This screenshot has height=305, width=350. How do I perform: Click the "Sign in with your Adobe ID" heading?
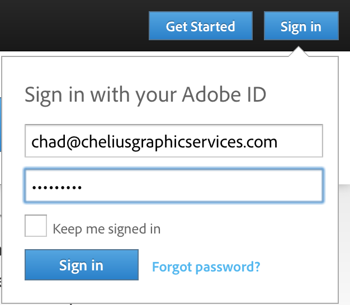click(x=145, y=95)
